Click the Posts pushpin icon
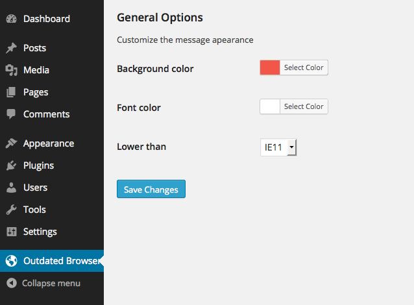The height and width of the screenshot is (305, 414). [11, 48]
